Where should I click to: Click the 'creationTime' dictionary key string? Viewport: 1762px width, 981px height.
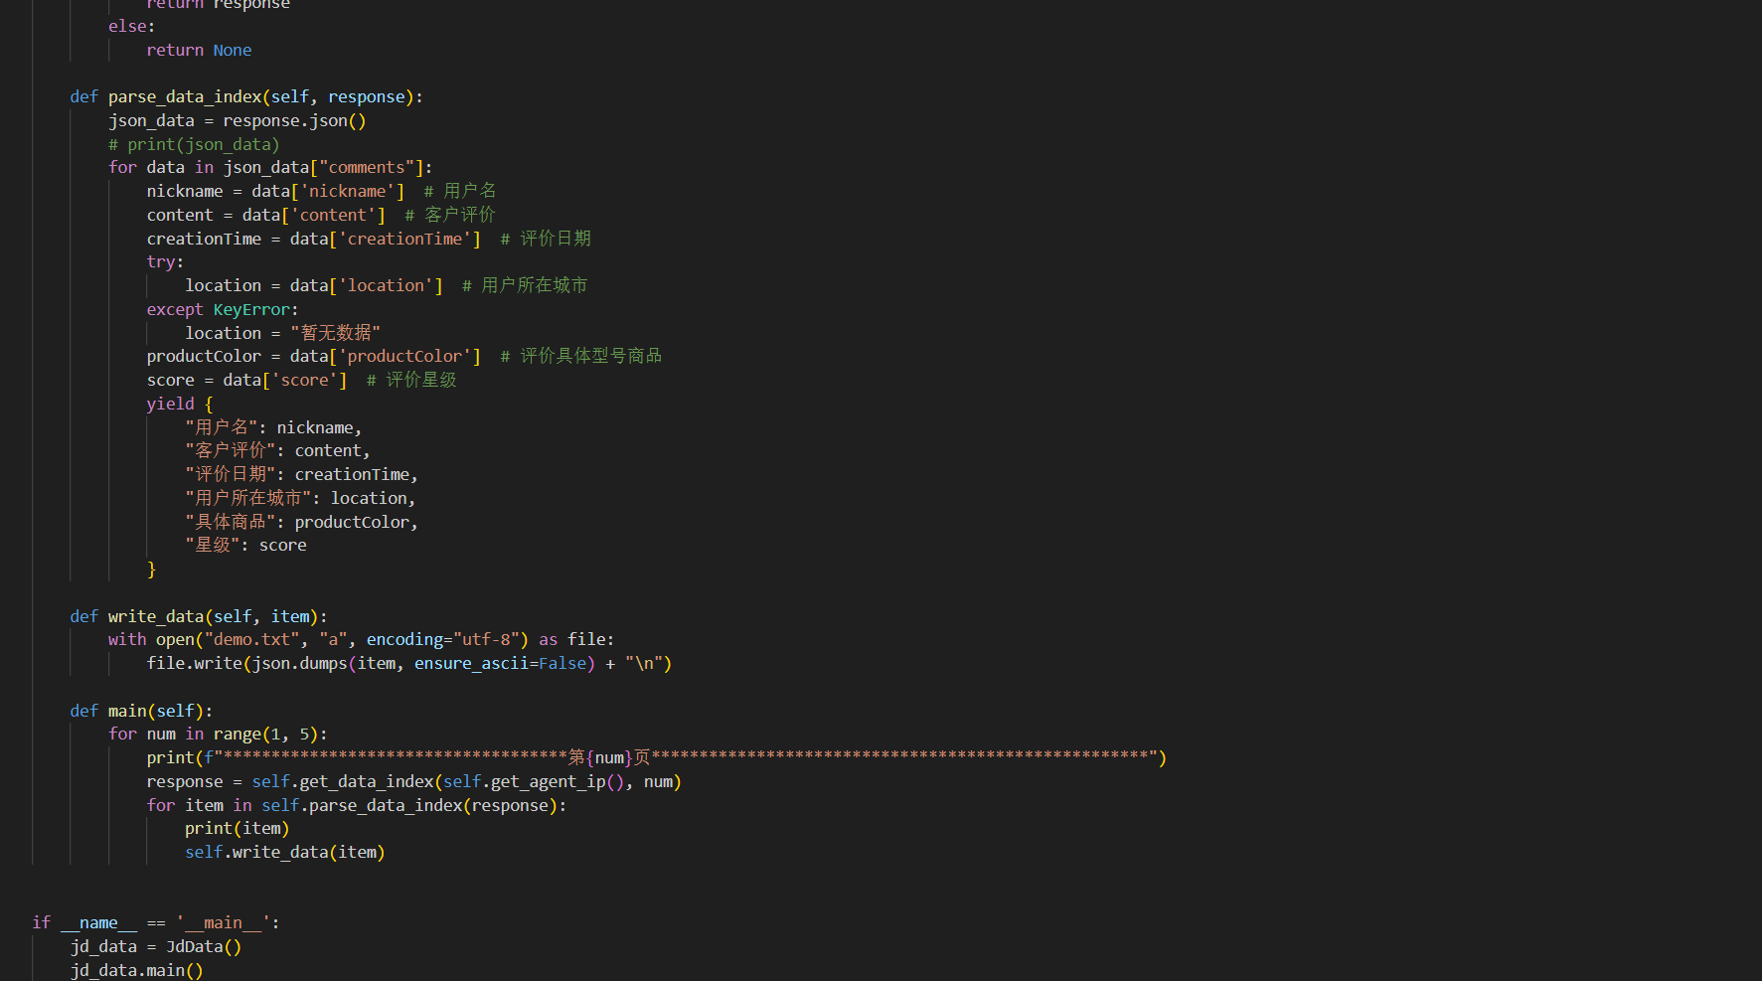405,239
